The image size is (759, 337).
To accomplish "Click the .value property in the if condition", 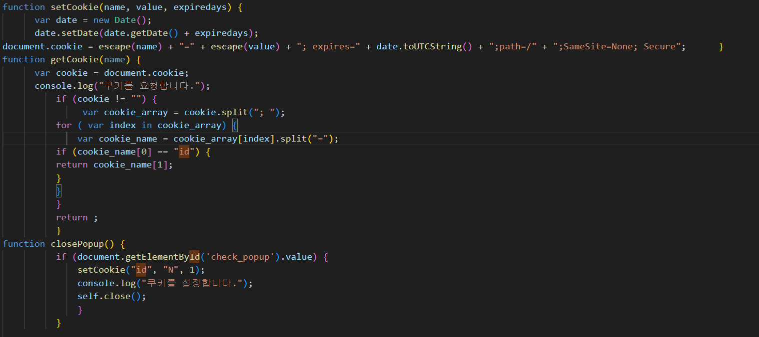I will tap(298, 257).
